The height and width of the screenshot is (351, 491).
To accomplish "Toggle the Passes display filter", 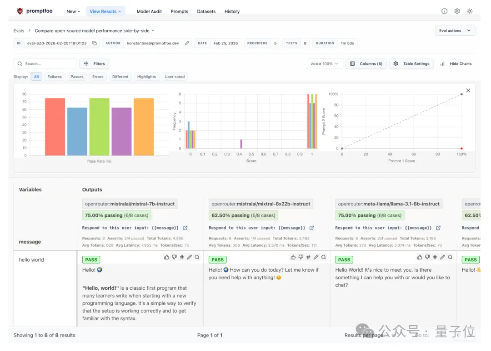I will pyautogui.click(x=77, y=77).
